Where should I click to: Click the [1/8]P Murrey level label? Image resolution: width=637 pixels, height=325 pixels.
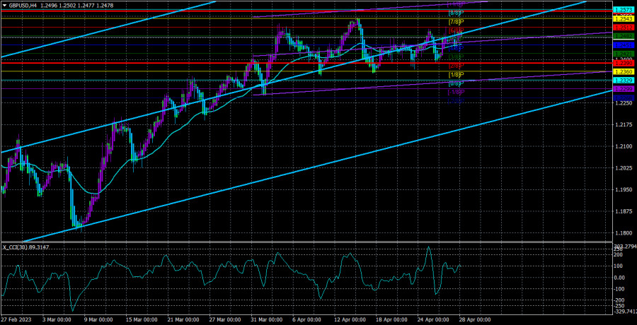pyautogui.click(x=457, y=74)
